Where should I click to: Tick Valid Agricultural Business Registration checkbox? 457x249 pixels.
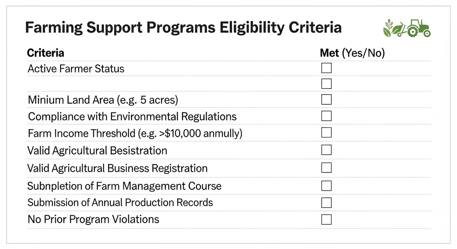pyautogui.click(x=326, y=167)
